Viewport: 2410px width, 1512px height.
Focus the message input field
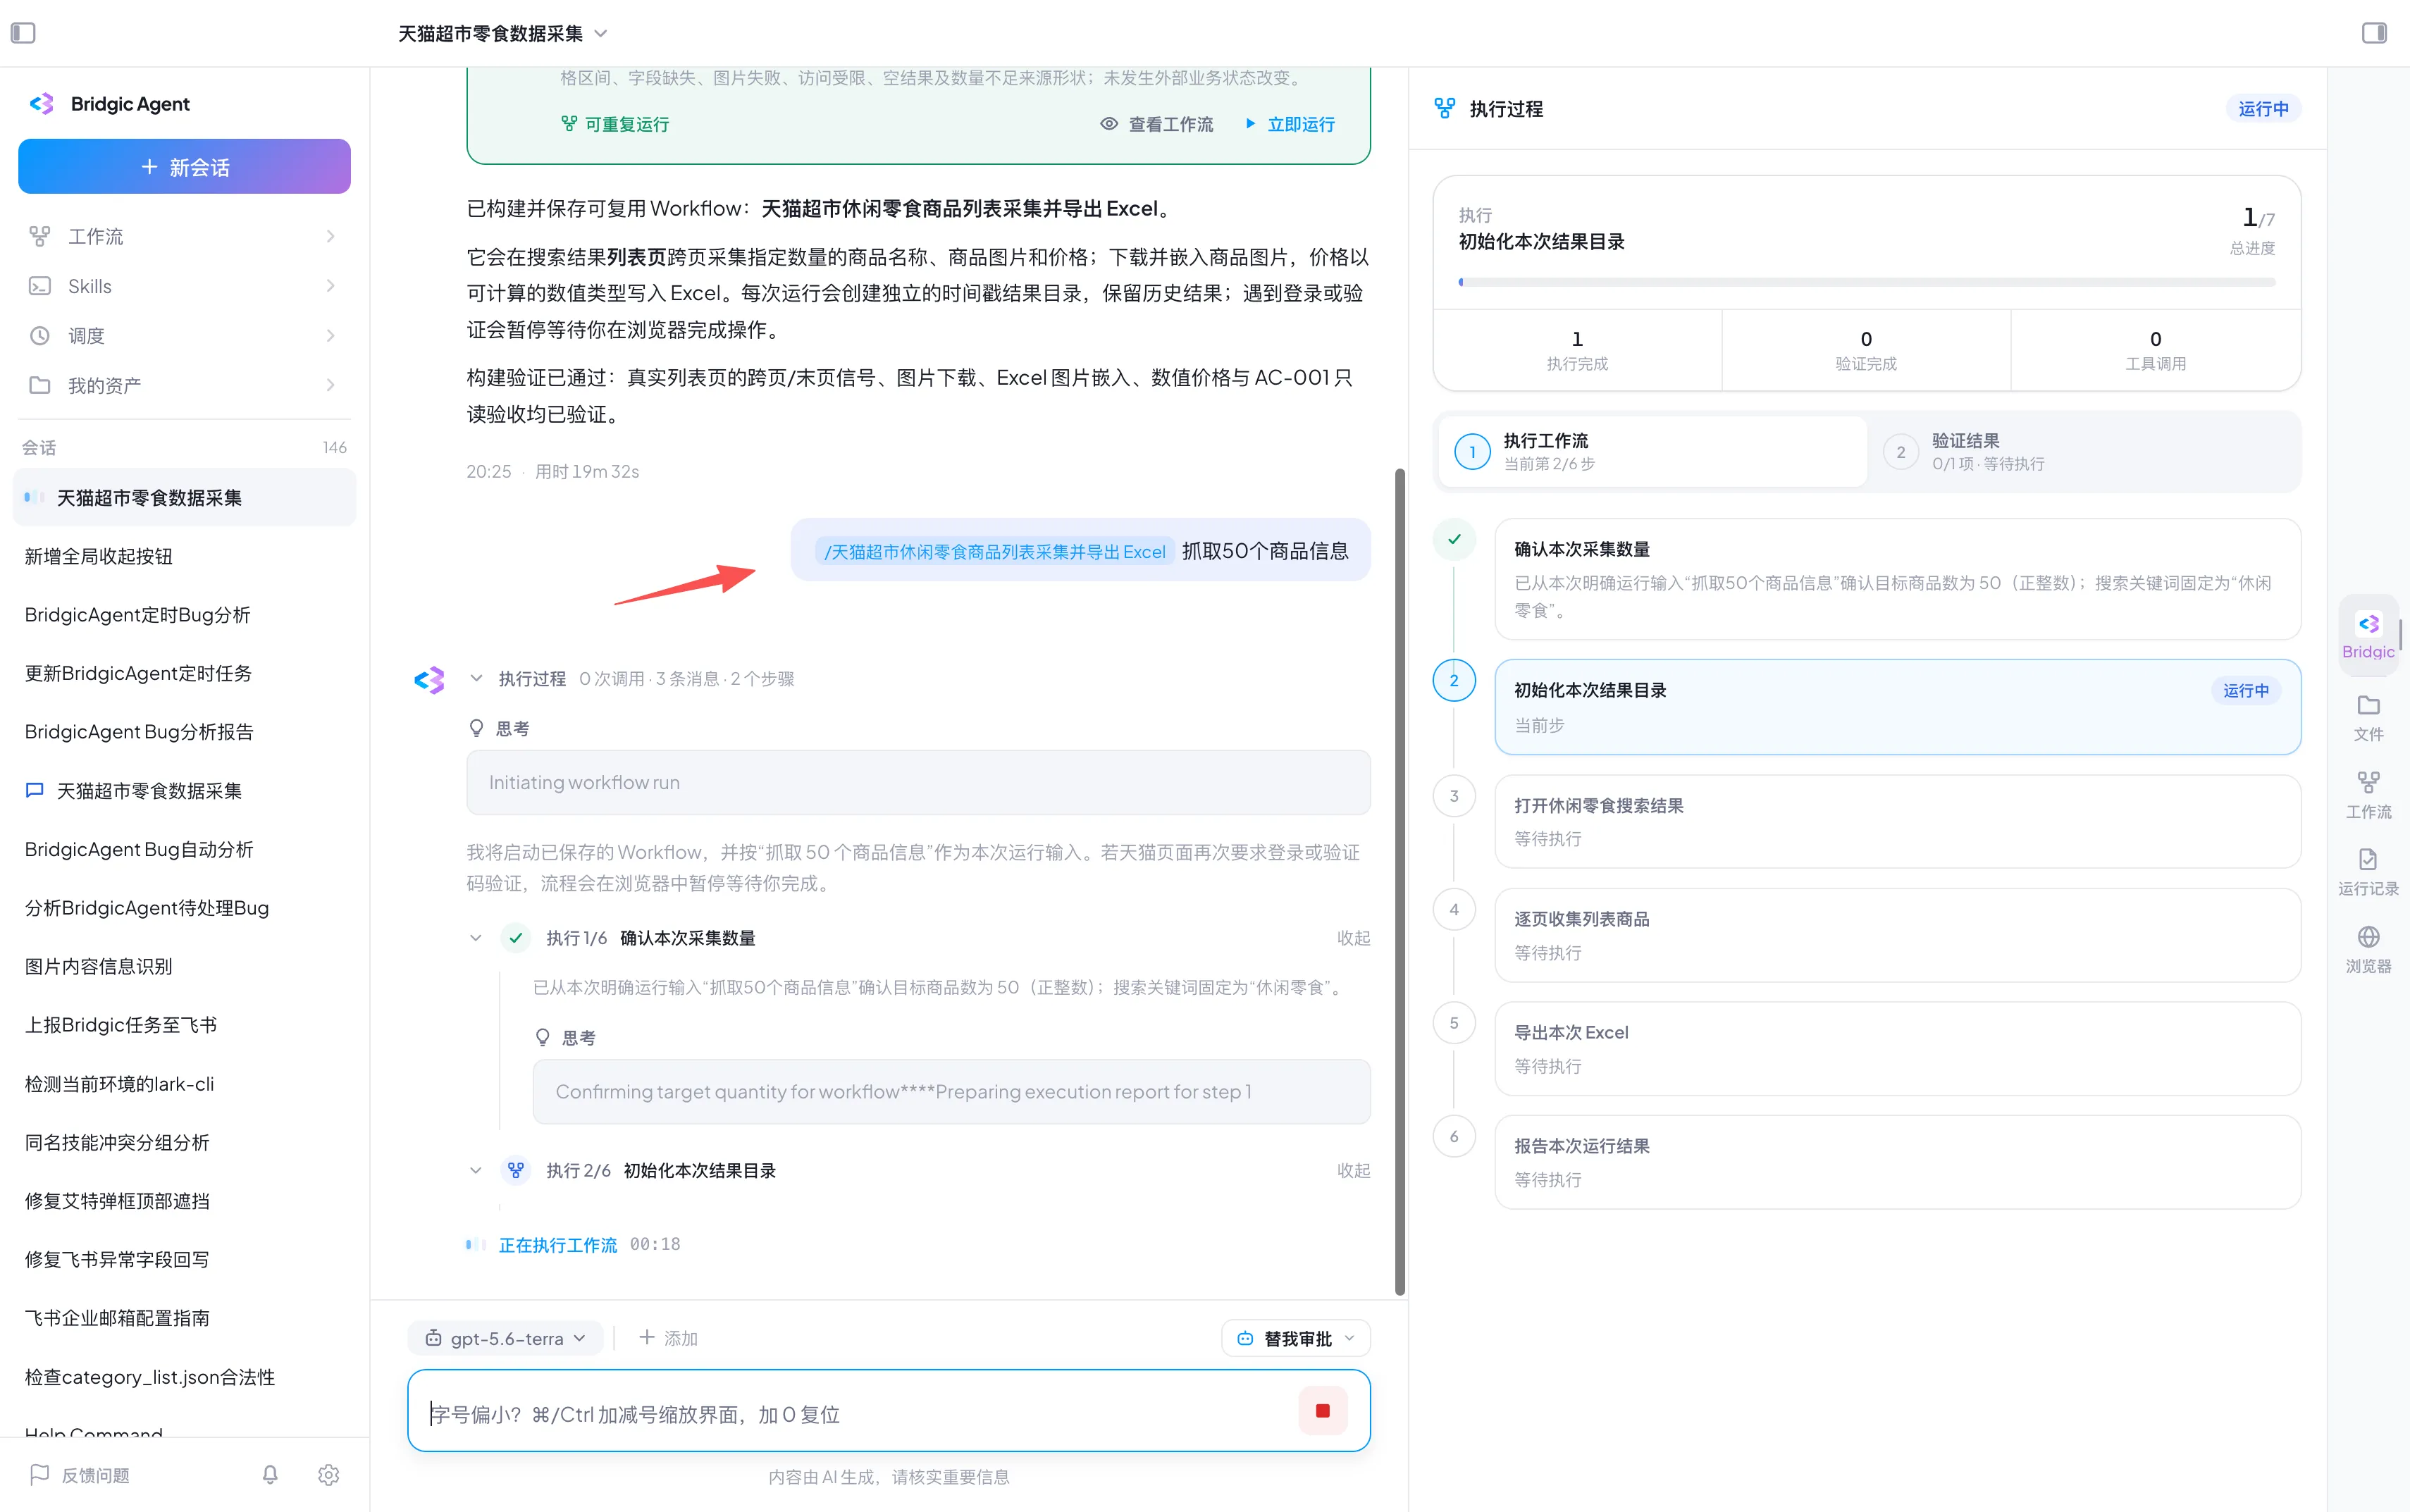pyautogui.click(x=858, y=1413)
